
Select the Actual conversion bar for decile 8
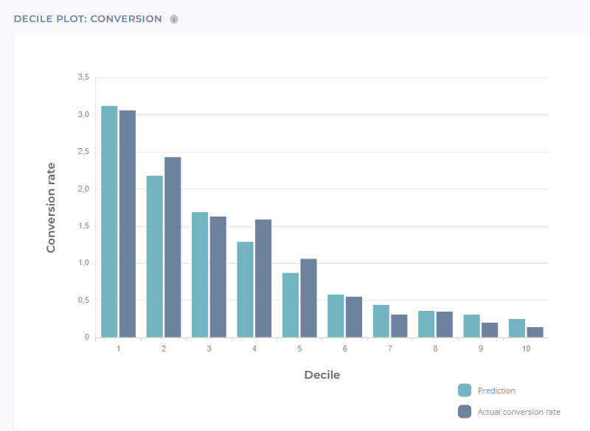point(445,325)
